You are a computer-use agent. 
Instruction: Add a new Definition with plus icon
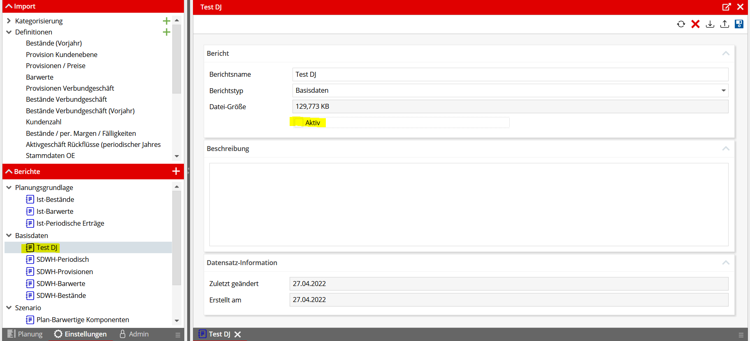[167, 32]
